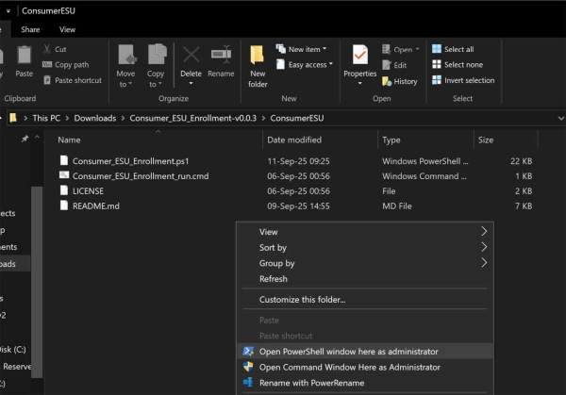Click Select none in the ribbon
Viewport: 566px width, 395px height.
pyautogui.click(x=458, y=64)
